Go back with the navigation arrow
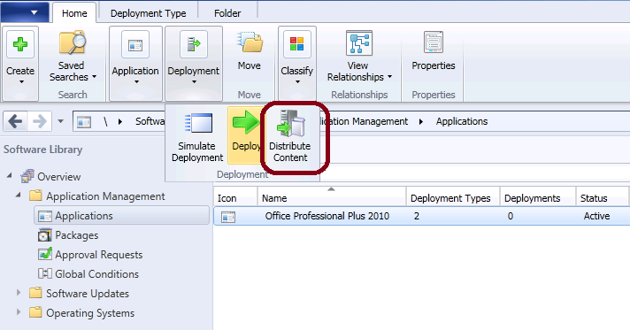The width and height of the screenshot is (630, 330). pos(15,121)
